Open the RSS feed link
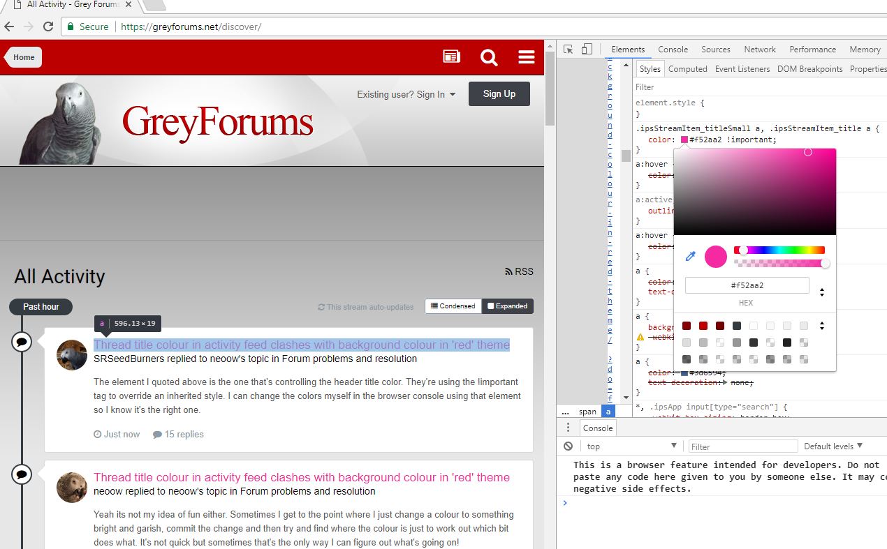Screen dimensions: 887x549 click(x=519, y=271)
